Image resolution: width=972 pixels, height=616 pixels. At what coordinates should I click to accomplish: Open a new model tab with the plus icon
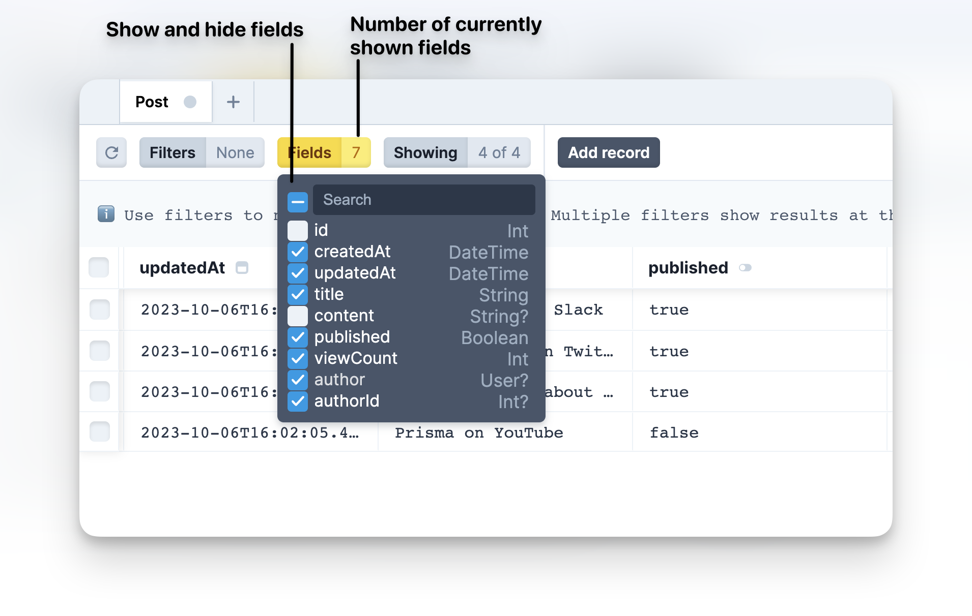coord(233,102)
